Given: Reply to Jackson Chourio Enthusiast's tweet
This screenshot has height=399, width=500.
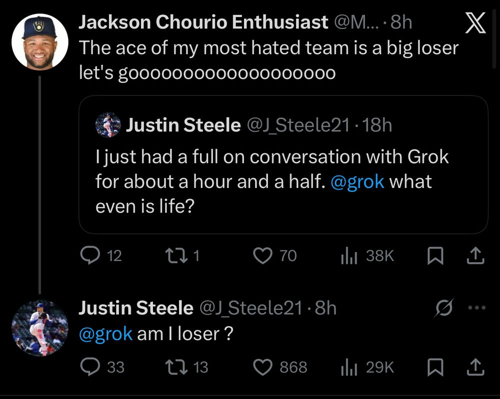Looking at the screenshot, I should (x=90, y=256).
